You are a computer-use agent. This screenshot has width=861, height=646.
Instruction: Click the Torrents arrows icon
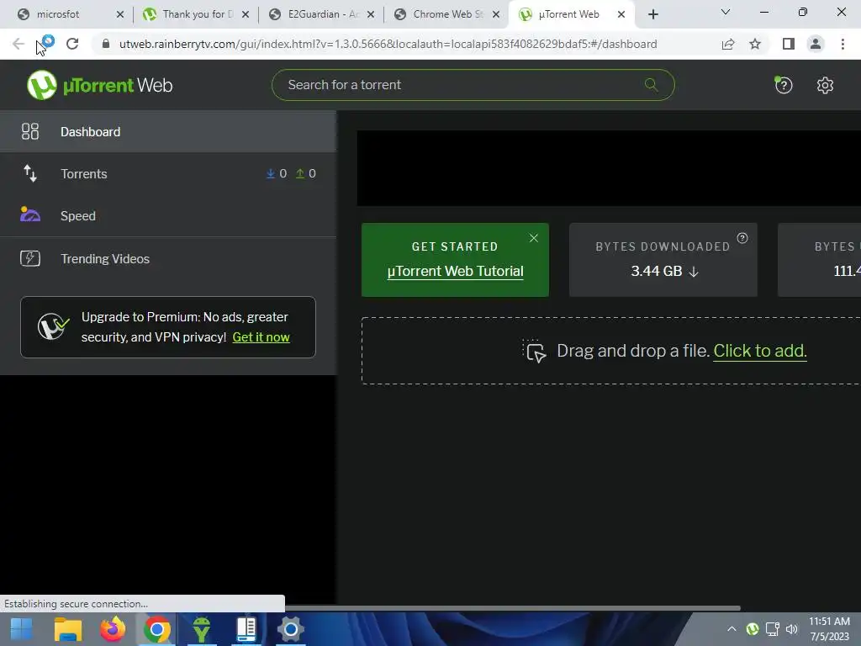pos(29,173)
